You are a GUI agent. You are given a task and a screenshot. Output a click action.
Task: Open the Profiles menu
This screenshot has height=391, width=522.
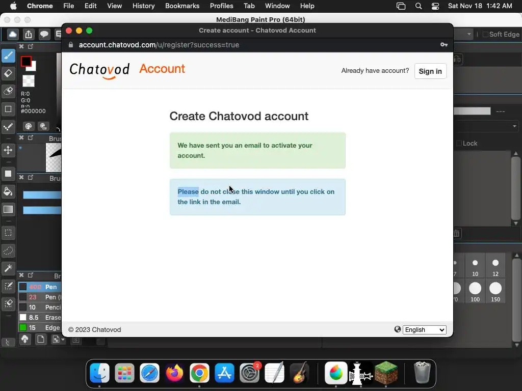(221, 6)
